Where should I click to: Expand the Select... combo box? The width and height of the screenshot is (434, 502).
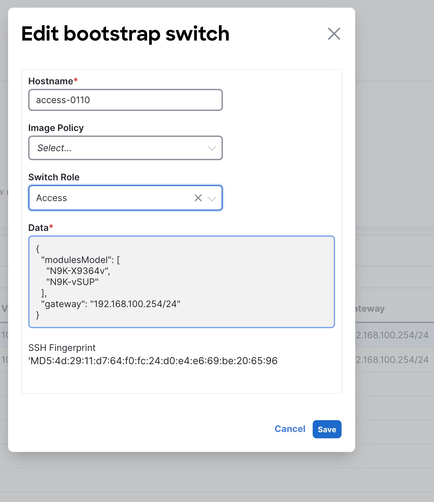(126, 148)
